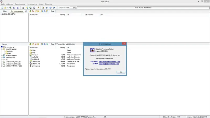Click the Burn CD/DVD image icon
The height and width of the screenshot is (118, 210).
point(38,8)
